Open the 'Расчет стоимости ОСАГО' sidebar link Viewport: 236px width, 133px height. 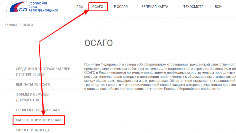pyautogui.click(x=39, y=120)
